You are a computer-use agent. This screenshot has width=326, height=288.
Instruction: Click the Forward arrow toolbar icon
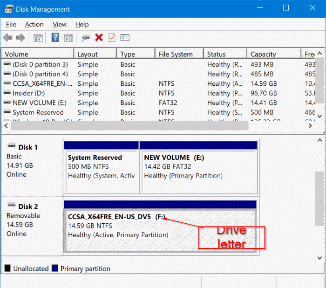point(20,38)
